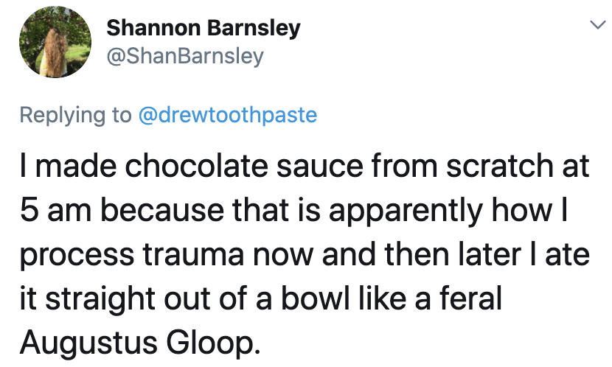Click the word 'feral' in the tweet
This screenshot has width=612, height=367.
470,298
